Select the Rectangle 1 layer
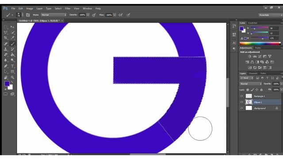 [x=260, y=96]
